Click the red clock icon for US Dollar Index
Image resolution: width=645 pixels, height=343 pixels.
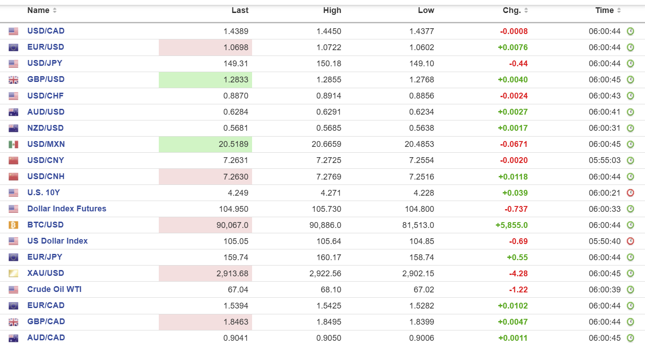(x=630, y=241)
